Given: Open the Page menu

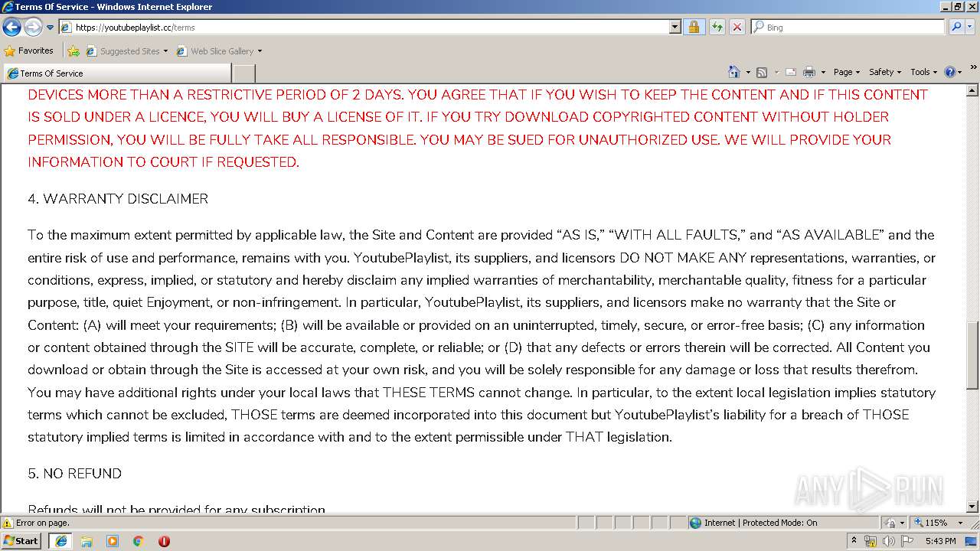Looking at the screenshot, I should [x=846, y=72].
